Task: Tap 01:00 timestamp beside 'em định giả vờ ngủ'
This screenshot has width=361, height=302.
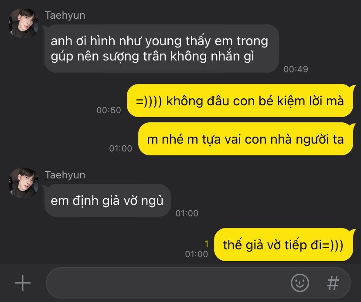Action: [x=187, y=213]
